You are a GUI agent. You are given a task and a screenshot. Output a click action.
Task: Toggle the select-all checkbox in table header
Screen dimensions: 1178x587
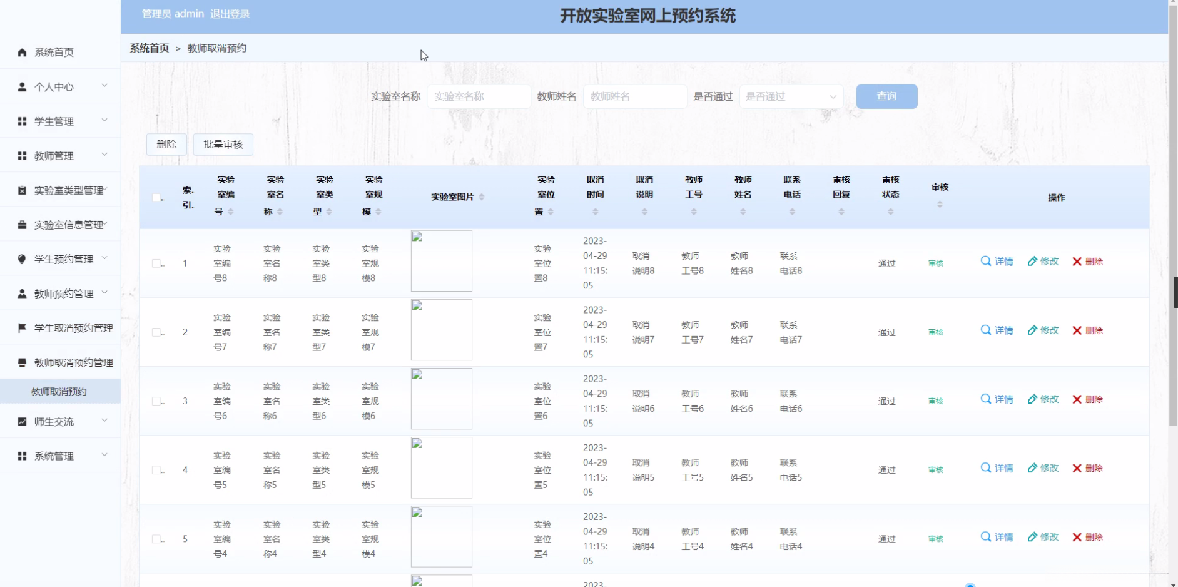coord(156,198)
